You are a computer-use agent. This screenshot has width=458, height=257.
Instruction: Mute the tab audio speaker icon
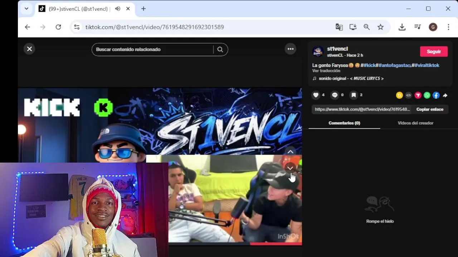click(x=117, y=9)
